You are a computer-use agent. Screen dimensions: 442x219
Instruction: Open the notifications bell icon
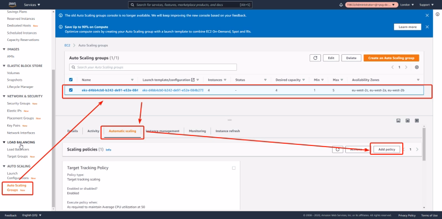point(341,5)
